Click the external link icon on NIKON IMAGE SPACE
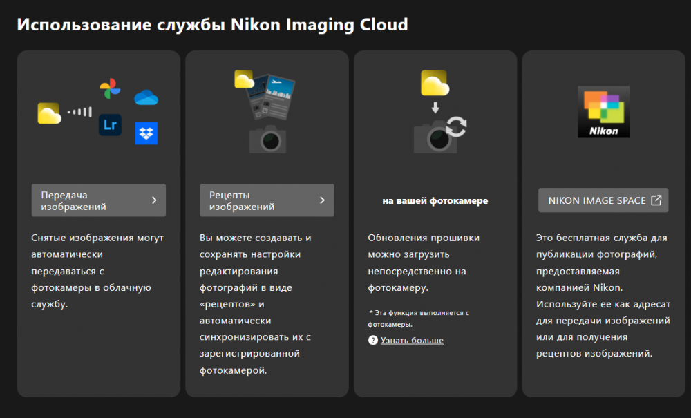This screenshot has width=691, height=418. pos(656,200)
